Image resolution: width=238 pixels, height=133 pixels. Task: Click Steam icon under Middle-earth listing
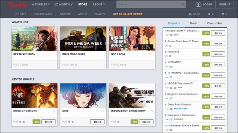[x=167, y=35]
